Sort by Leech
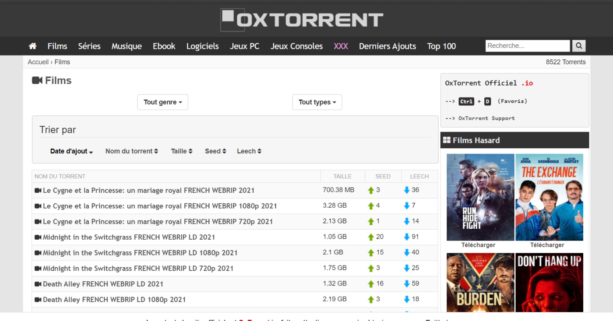 point(249,151)
